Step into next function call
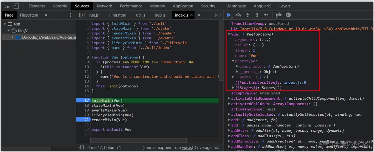The image size is (374, 152). [247, 15]
